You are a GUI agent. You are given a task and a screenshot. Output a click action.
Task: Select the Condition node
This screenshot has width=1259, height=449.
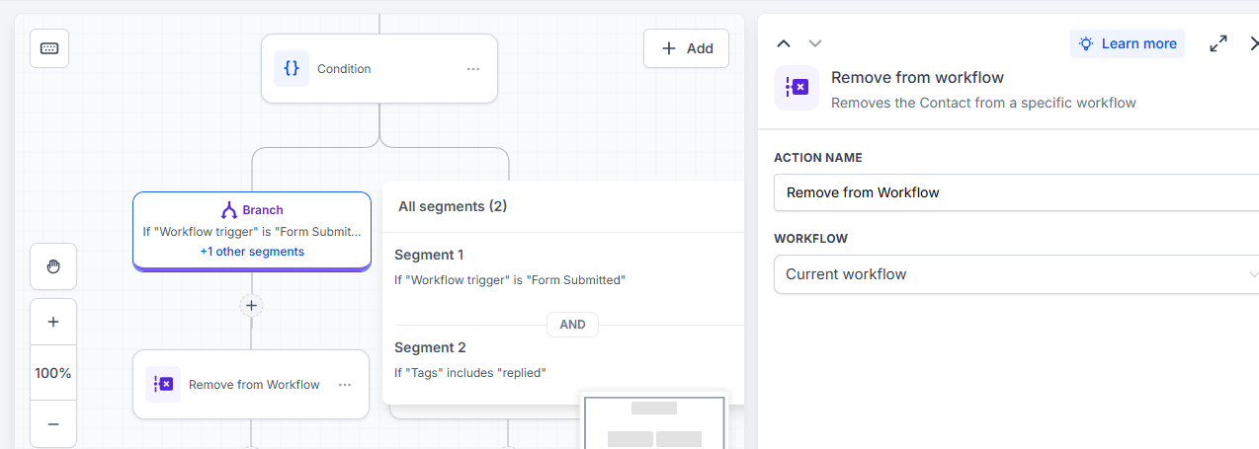[x=379, y=69]
